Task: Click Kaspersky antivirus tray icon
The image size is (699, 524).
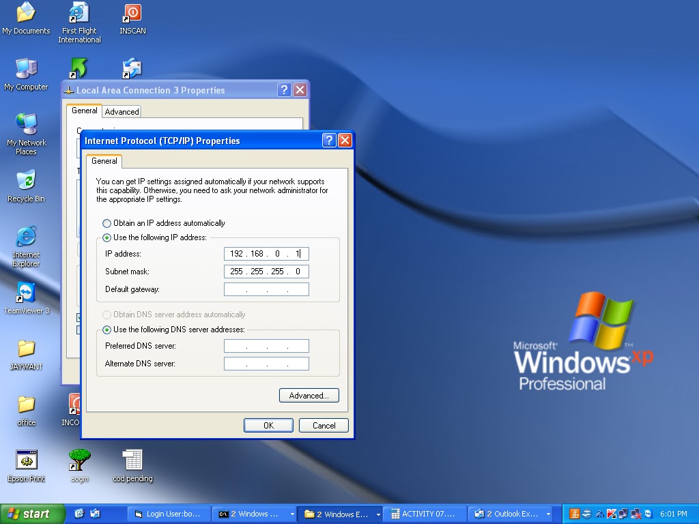Action: tap(611, 514)
